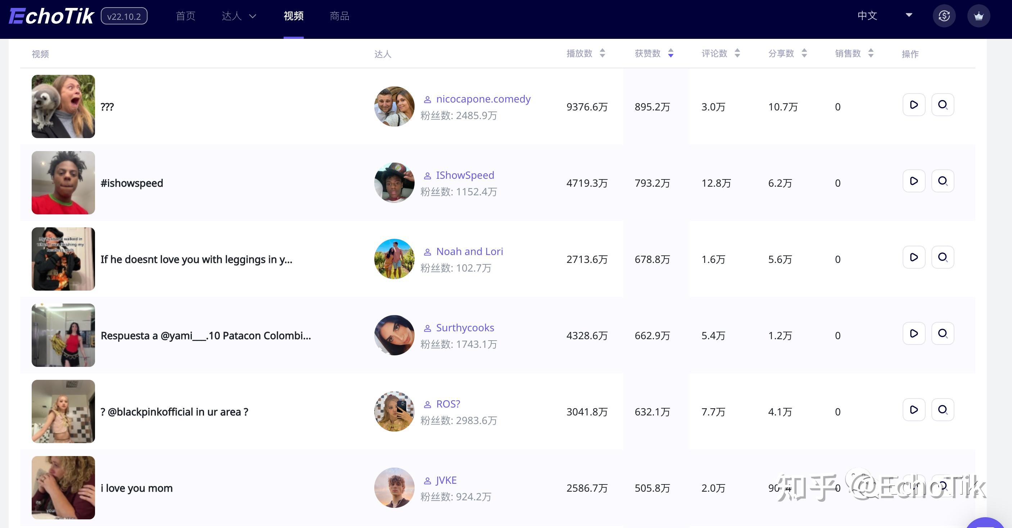1012x528 pixels.
Task: Click the "i love you mom" thumbnail
Action: 63,487
